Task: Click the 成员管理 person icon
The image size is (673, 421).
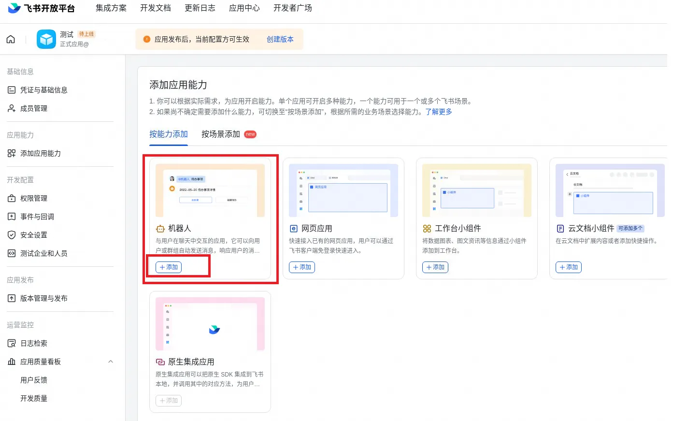Action: coord(12,108)
